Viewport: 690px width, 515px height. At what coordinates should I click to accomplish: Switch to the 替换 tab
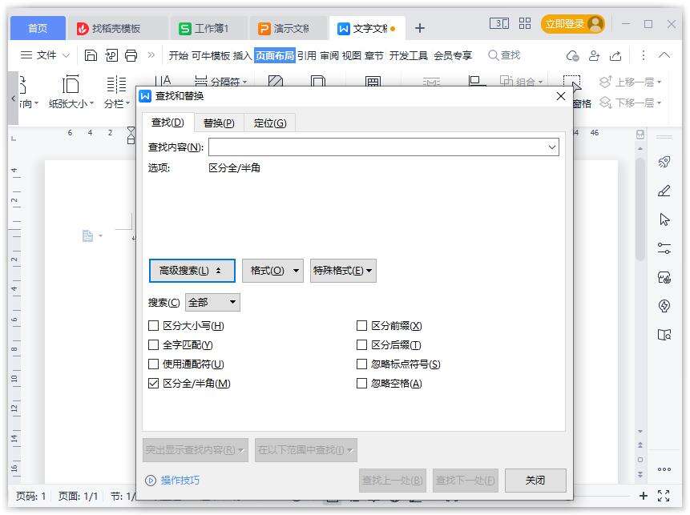point(220,123)
